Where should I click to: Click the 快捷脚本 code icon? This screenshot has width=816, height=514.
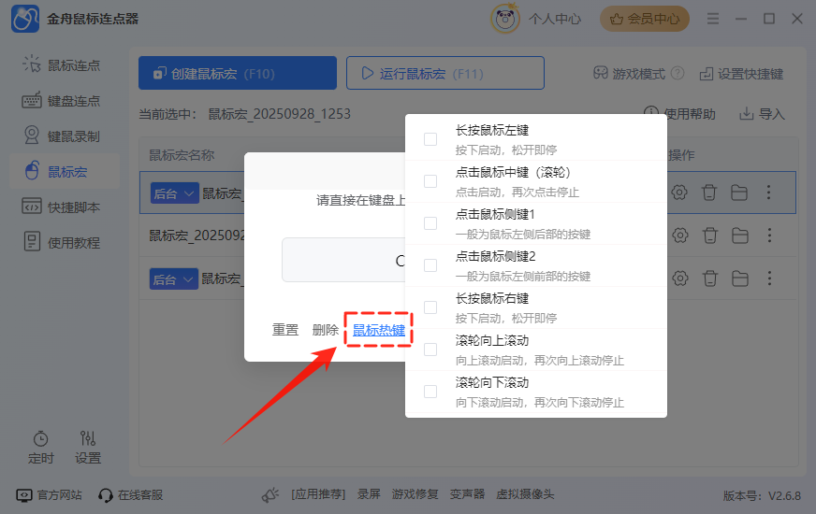pos(32,206)
